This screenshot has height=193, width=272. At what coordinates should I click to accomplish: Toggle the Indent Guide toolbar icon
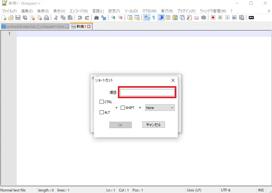pyautogui.click(x=161, y=18)
